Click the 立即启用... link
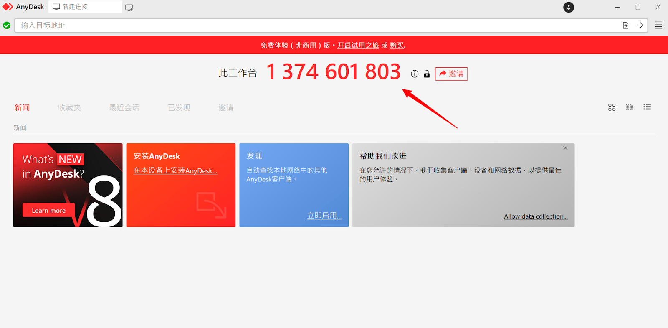The image size is (668, 328). tap(324, 216)
